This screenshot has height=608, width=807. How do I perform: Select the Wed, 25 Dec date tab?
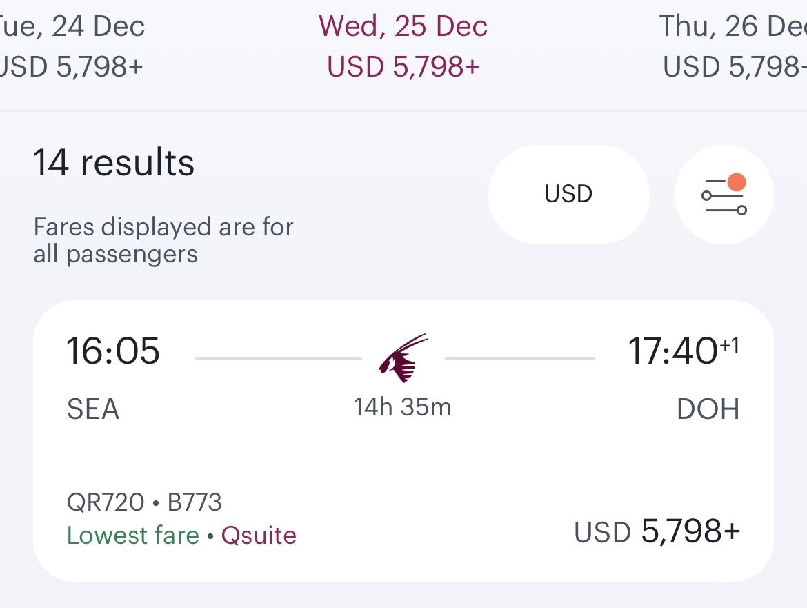403,46
